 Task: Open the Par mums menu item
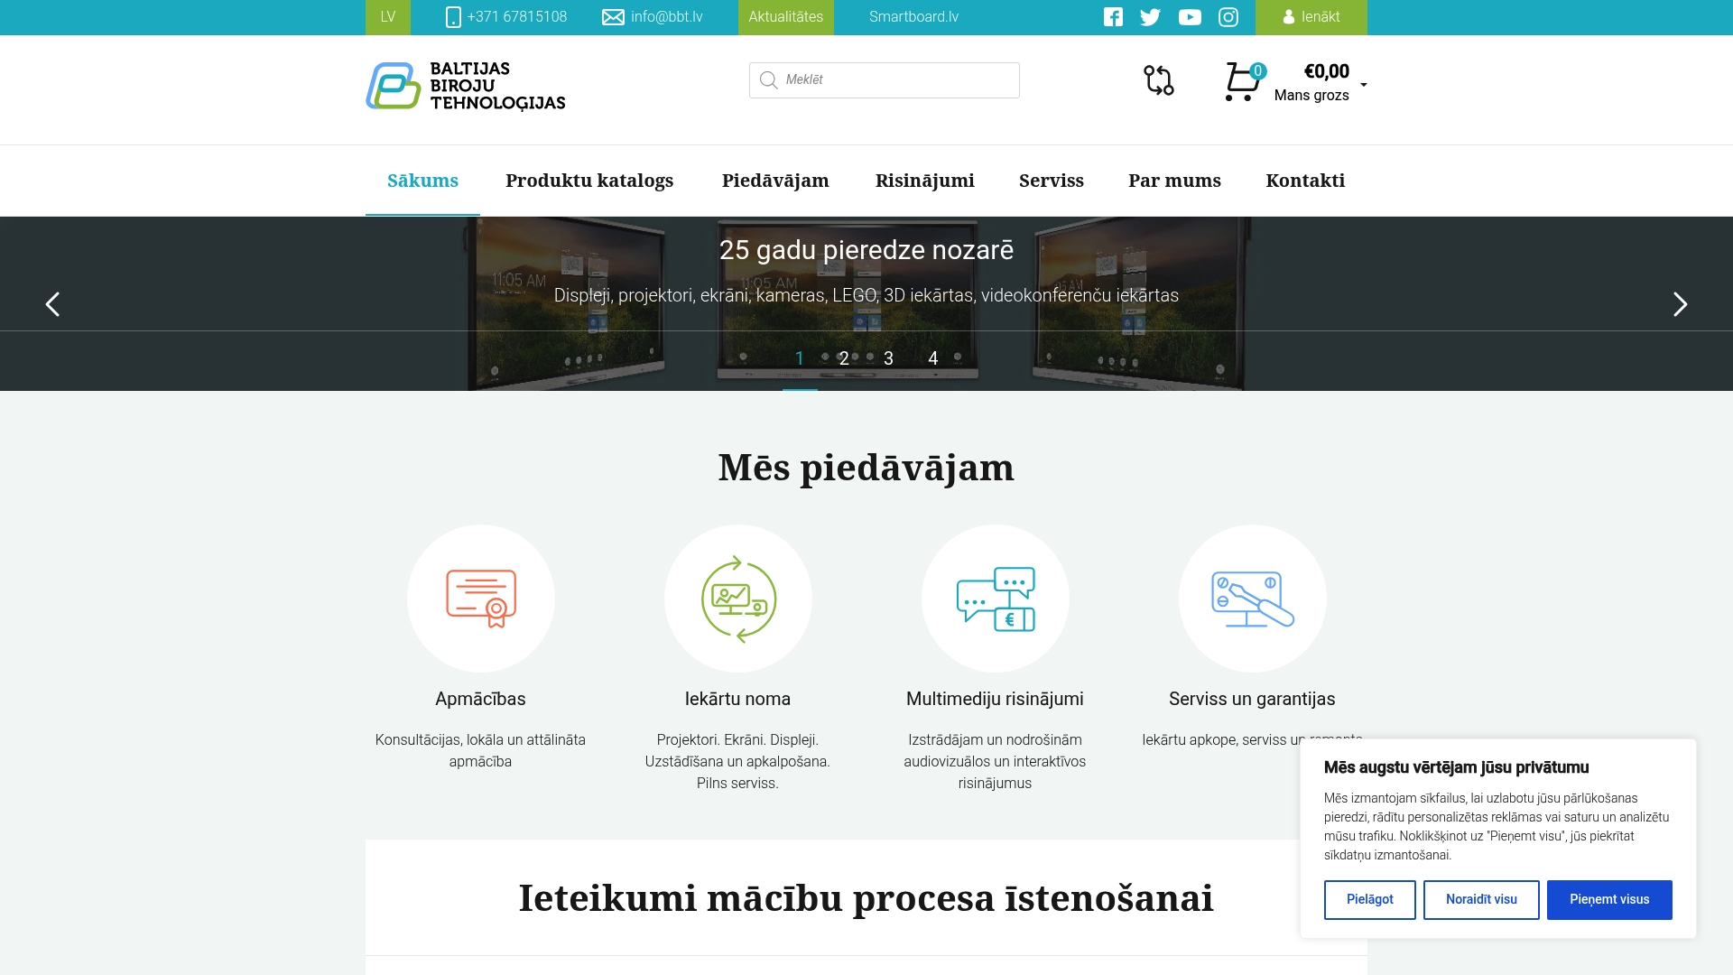click(1174, 181)
